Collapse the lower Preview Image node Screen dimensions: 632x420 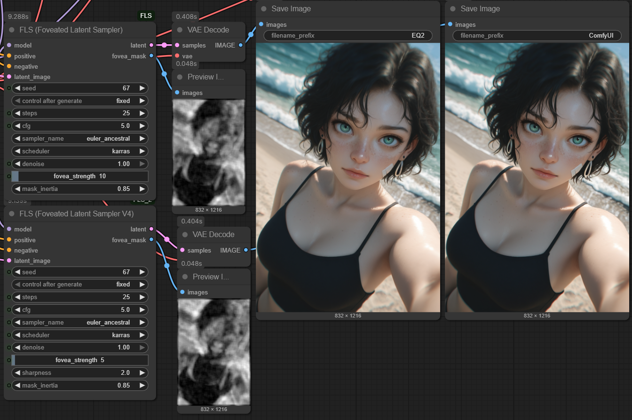[185, 277]
